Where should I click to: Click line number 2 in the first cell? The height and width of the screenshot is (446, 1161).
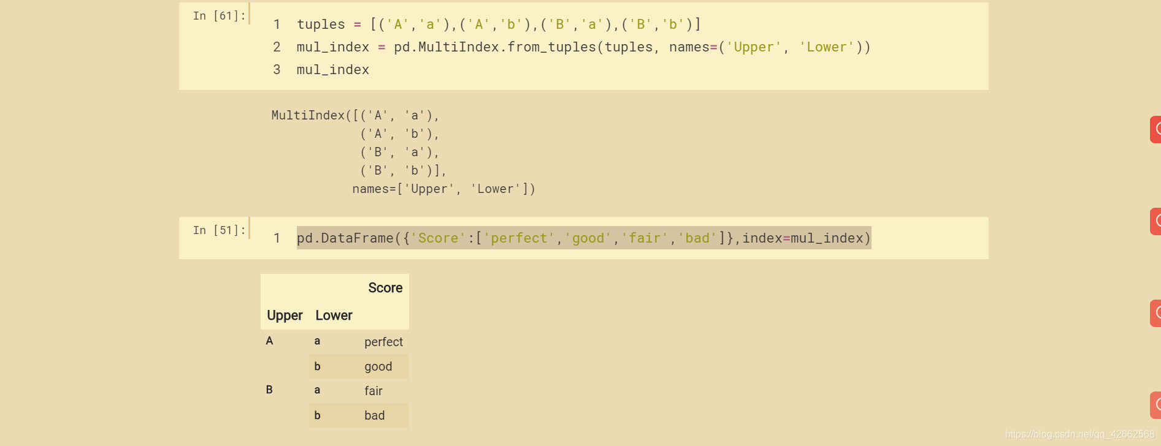tap(277, 47)
